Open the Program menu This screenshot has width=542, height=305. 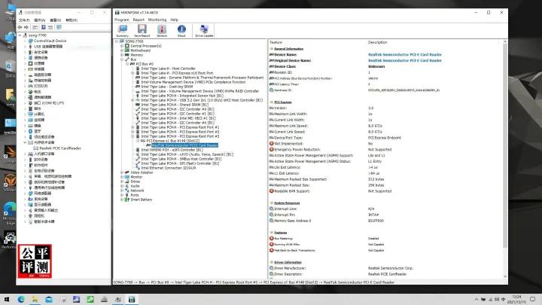pyautogui.click(x=122, y=19)
